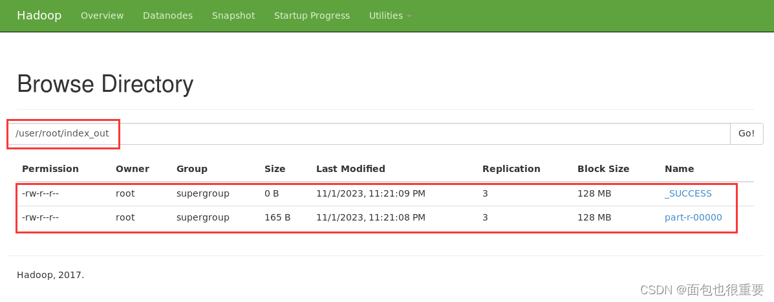Click supergroup in the _SUCCESS row

click(203, 193)
